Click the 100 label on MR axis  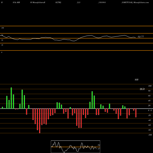150,86
